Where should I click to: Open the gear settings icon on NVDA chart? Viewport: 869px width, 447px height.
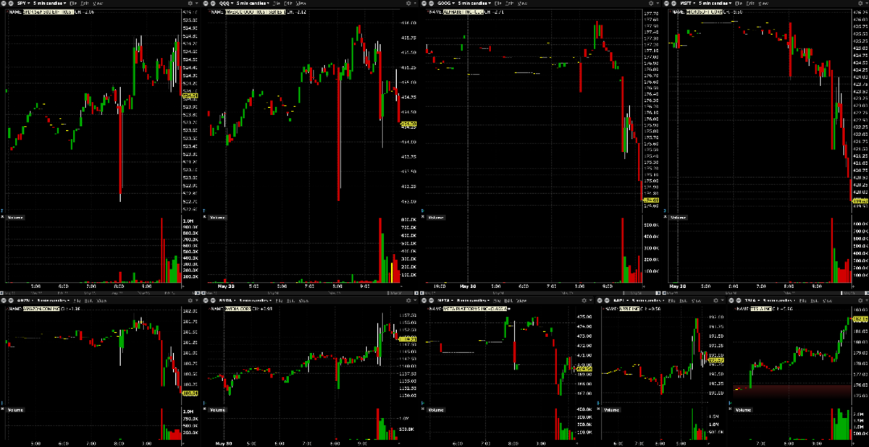point(408,300)
